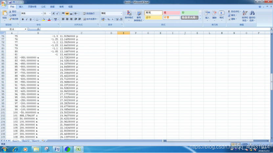The width and height of the screenshot is (273, 153).
Task: Open the Insert (插入) tab
Action: pyautogui.click(x=21, y=7)
